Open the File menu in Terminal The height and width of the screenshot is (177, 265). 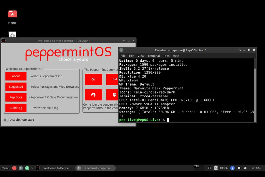[123, 56]
